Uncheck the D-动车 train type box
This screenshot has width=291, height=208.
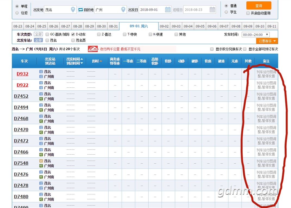[x=73, y=34]
